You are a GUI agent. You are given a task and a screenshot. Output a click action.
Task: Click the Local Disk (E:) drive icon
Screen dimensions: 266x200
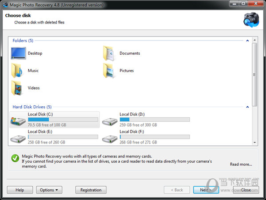18,139
